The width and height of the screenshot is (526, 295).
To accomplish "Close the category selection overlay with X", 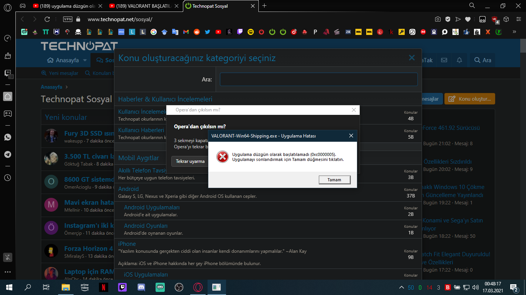I will [x=412, y=58].
